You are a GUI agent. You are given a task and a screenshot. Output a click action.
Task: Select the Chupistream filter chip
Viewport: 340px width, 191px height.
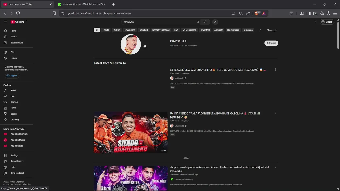point(233,30)
